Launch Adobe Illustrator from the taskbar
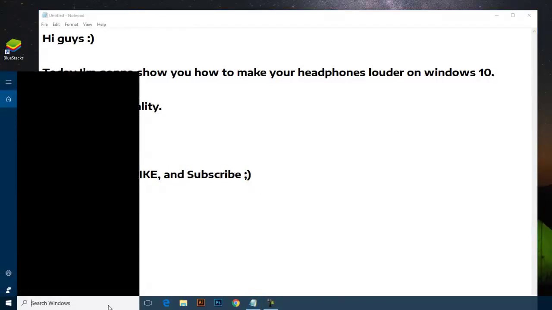This screenshot has height=310, width=552. pos(201,303)
